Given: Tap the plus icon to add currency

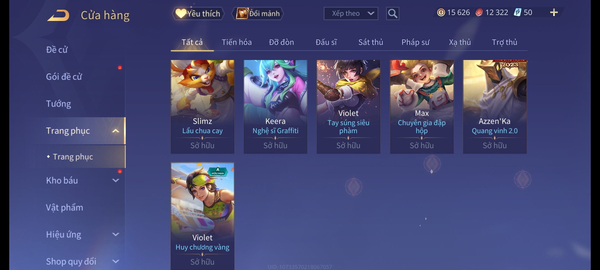Looking at the screenshot, I should [x=554, y=12].
